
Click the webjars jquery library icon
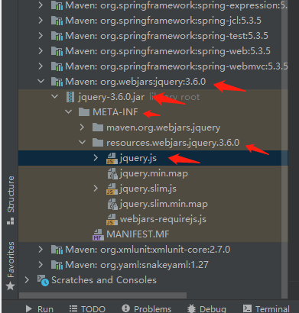57,82
